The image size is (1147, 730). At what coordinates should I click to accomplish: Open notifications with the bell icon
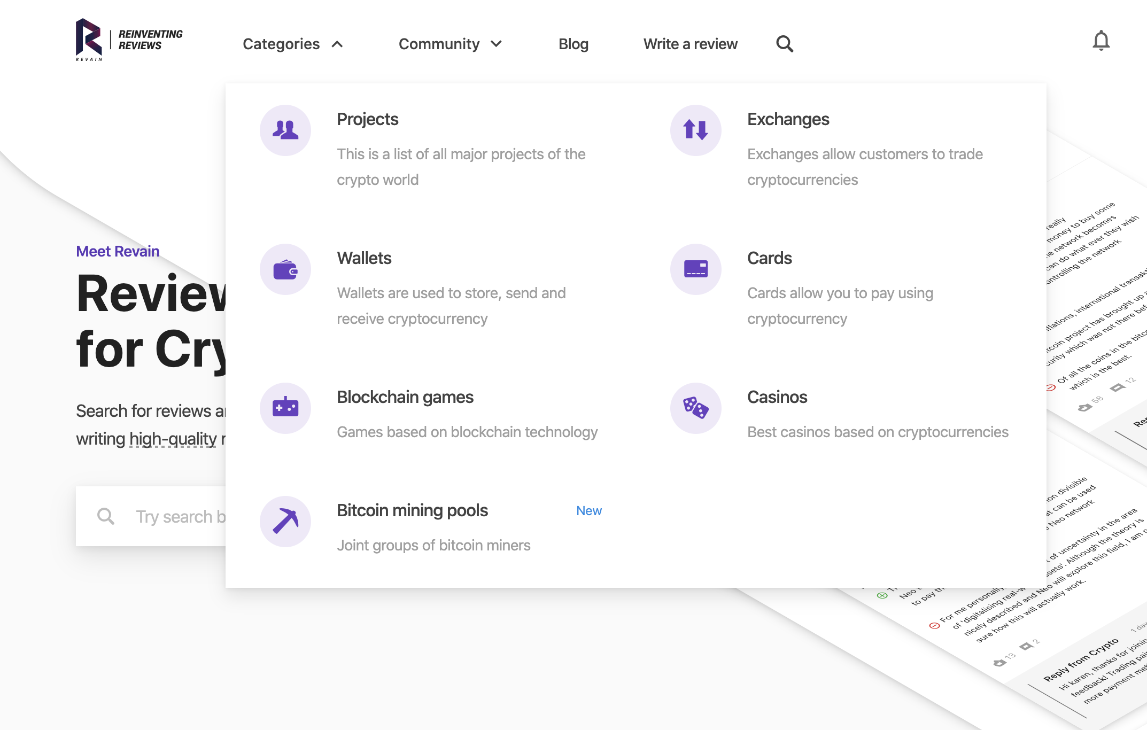(x=1100, y=41)
